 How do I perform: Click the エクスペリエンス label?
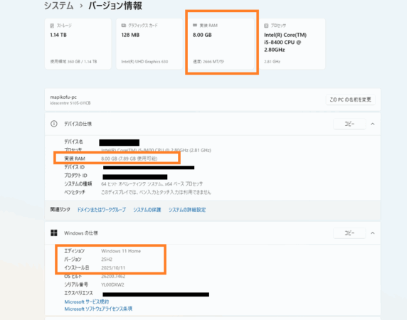[78, 293]
